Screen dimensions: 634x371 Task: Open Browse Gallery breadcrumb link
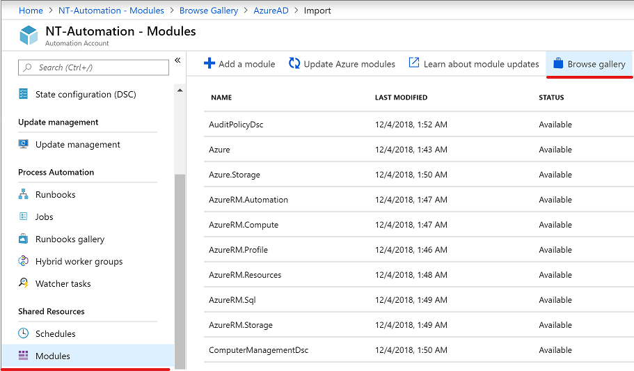click(209, 10)
